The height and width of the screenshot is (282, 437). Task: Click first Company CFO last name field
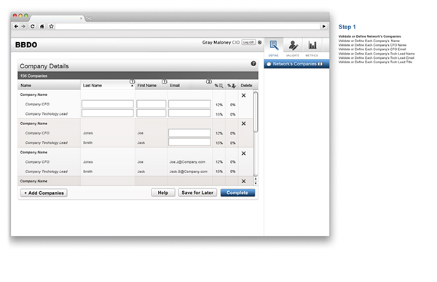point(108,104)
